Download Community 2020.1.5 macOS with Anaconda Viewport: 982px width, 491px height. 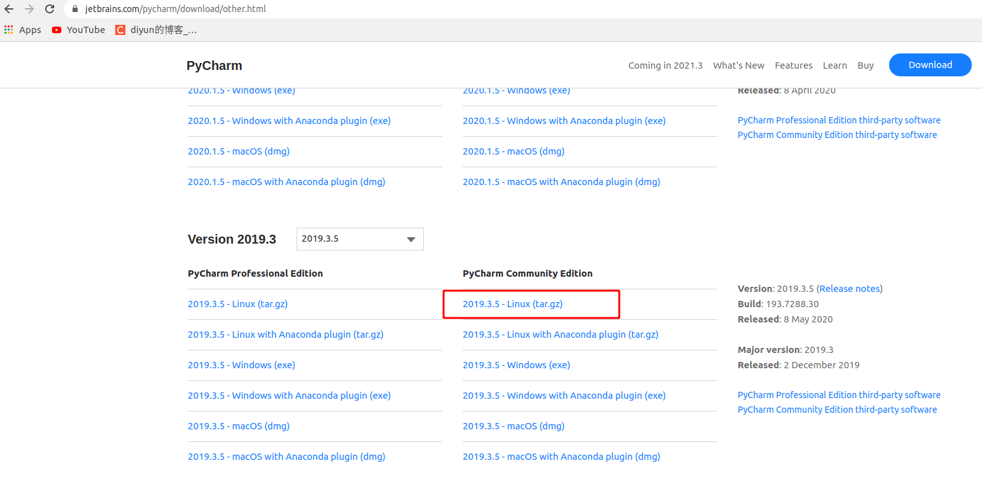point(561,182)
